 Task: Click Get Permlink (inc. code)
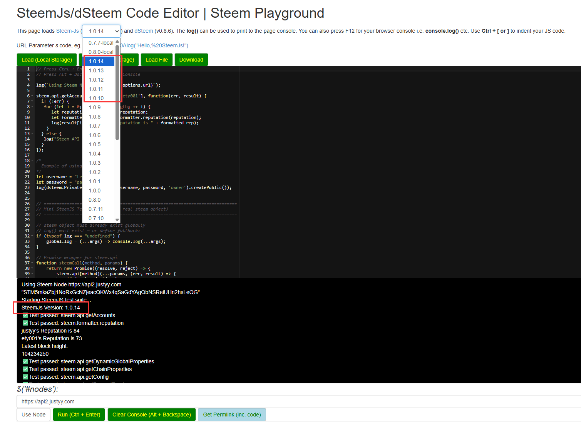[232, 415]
